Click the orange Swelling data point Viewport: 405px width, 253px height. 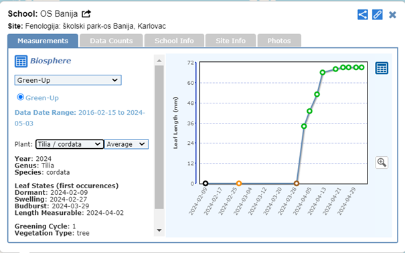(x=239, y=184)
